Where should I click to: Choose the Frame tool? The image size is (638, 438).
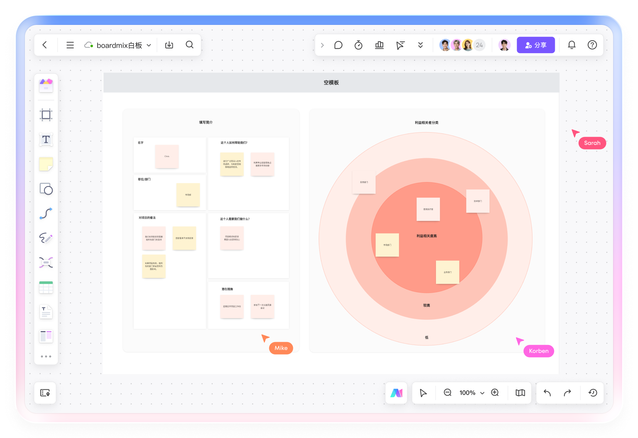46,115
